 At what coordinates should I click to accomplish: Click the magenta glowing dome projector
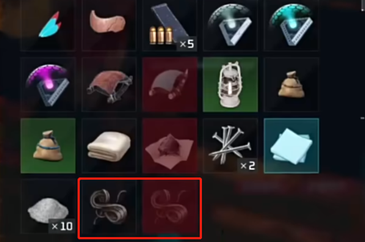(48, 85)
